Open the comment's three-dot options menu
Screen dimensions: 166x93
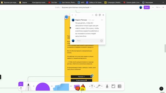102,20
